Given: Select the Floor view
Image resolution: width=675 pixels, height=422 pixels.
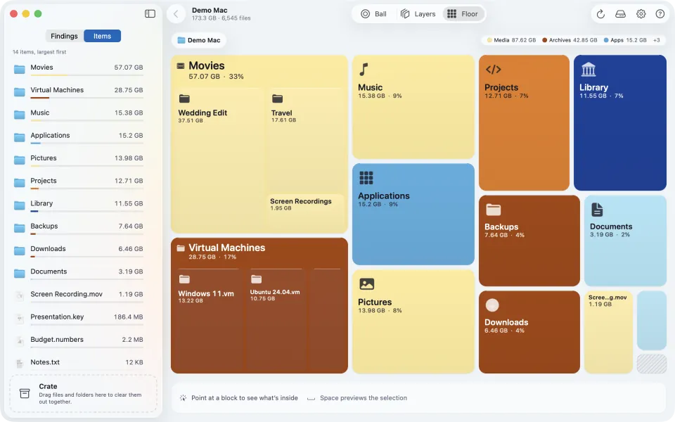Looking at the screenshot, I should coord(463,14).
